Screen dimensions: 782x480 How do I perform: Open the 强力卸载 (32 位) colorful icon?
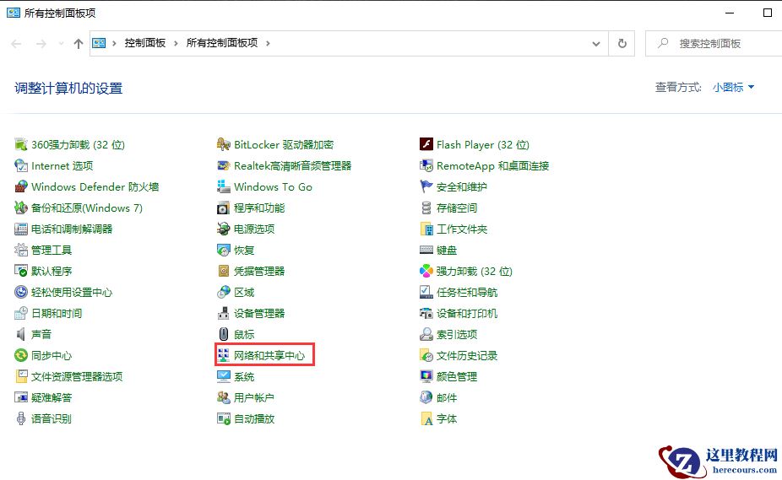[x=426, y=271]
